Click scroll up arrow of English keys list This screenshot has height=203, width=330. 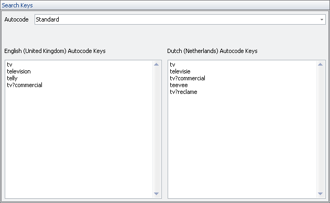[157, 65]
